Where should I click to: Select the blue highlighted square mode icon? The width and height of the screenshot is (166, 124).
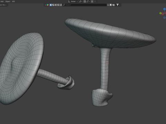point(50,5)
